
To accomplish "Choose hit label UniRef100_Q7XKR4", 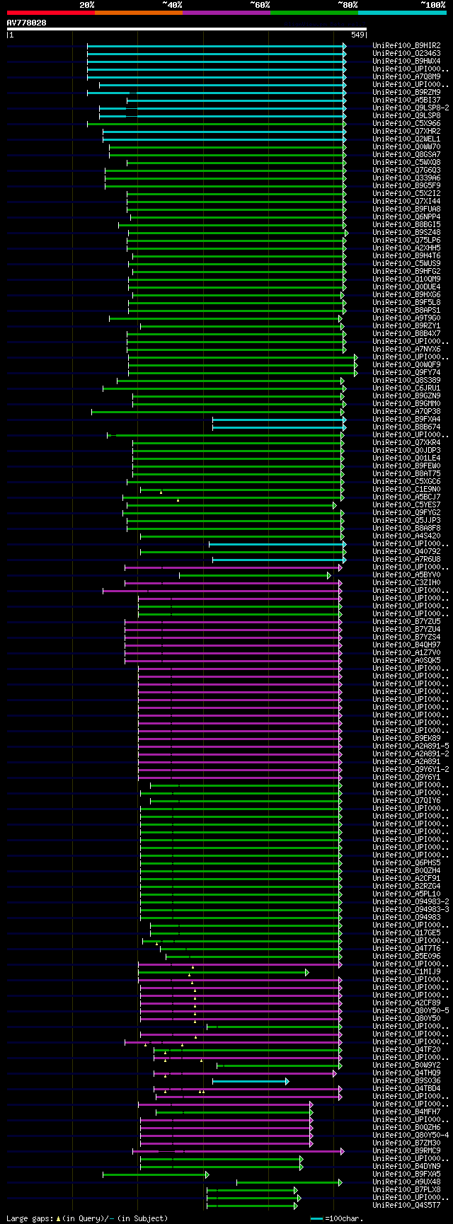I will coord(406,443).
